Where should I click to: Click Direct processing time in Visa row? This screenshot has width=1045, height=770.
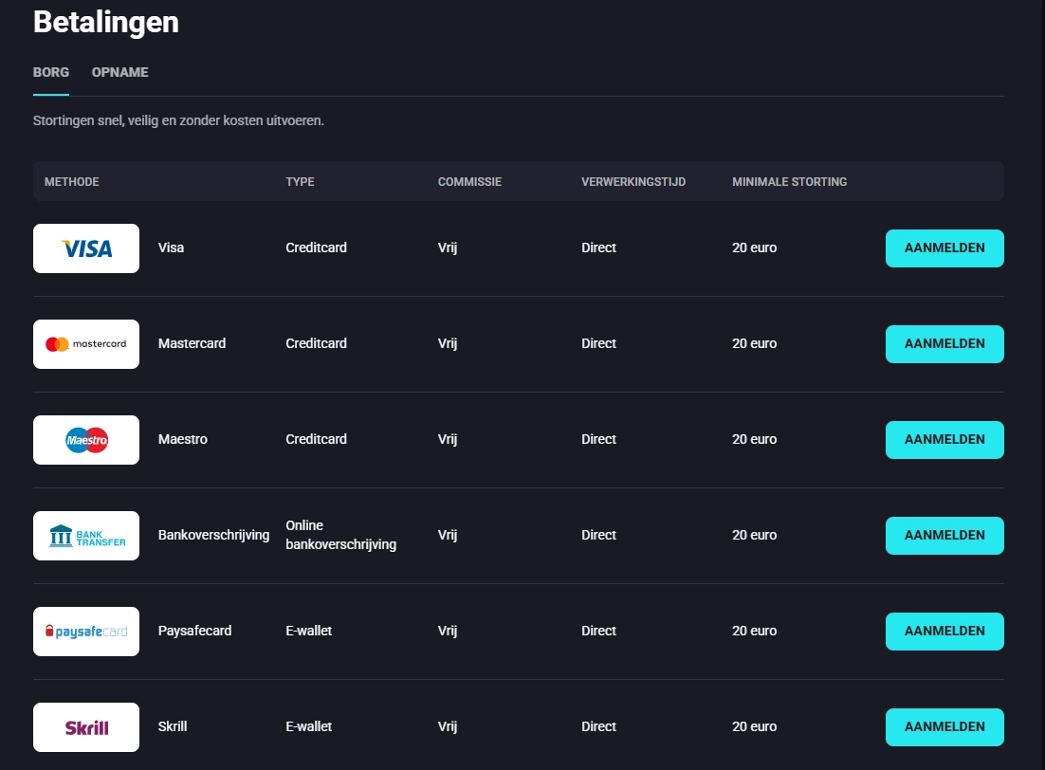598,247
